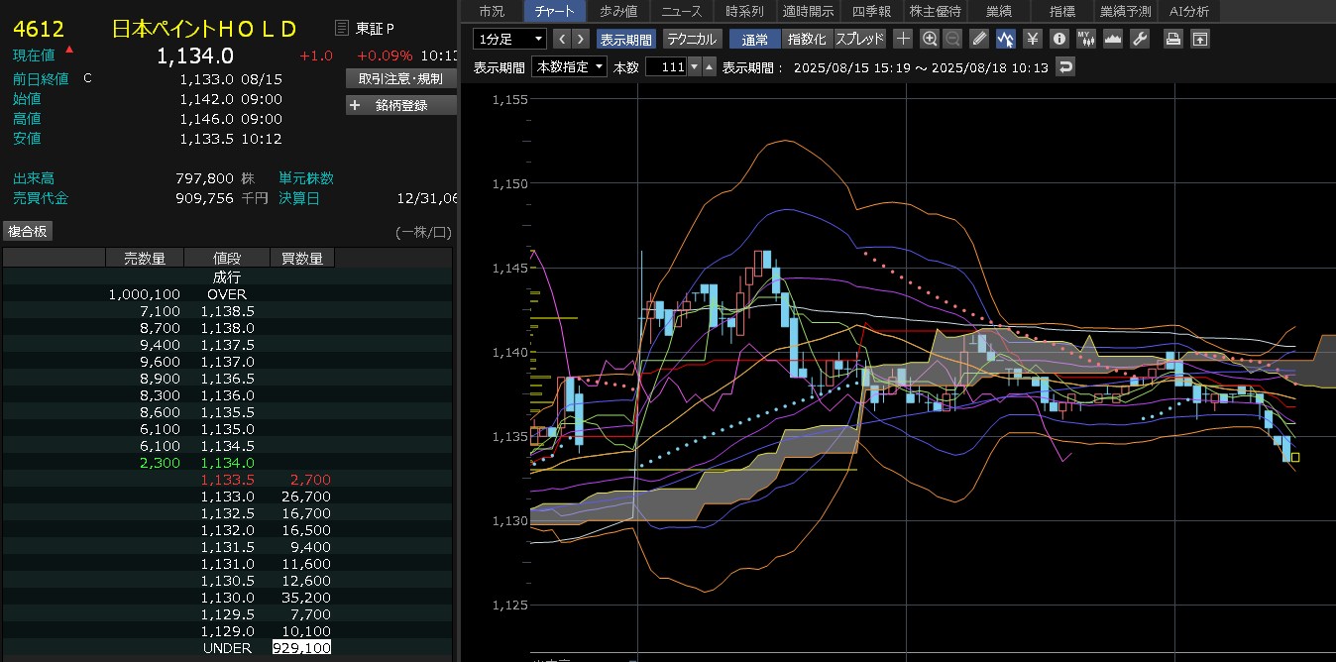Click the 本数 input field showing 111
This screenshot has height=662, width=1336.
[666, 66]
